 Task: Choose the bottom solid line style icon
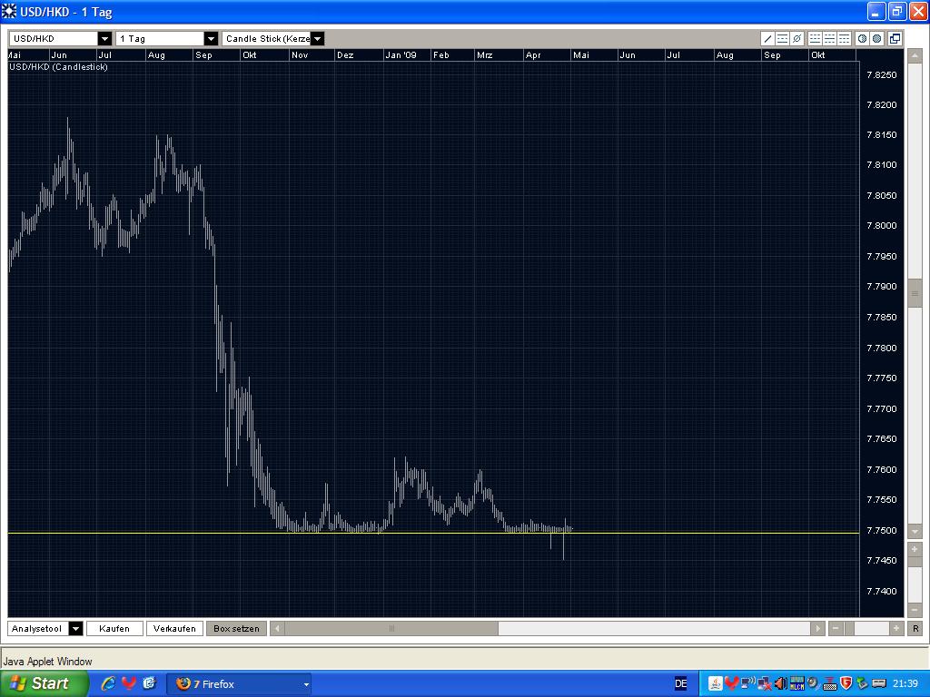point(815,38)
